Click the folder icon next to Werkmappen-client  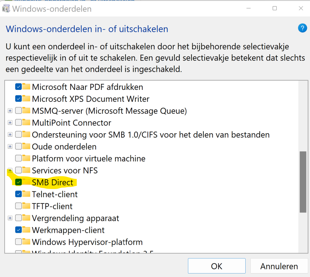point(26,230)
